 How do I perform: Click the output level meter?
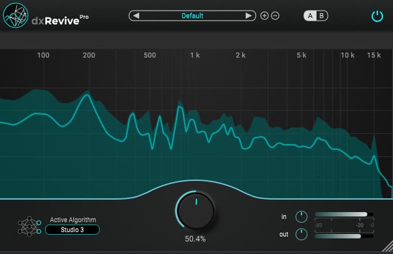344,236
